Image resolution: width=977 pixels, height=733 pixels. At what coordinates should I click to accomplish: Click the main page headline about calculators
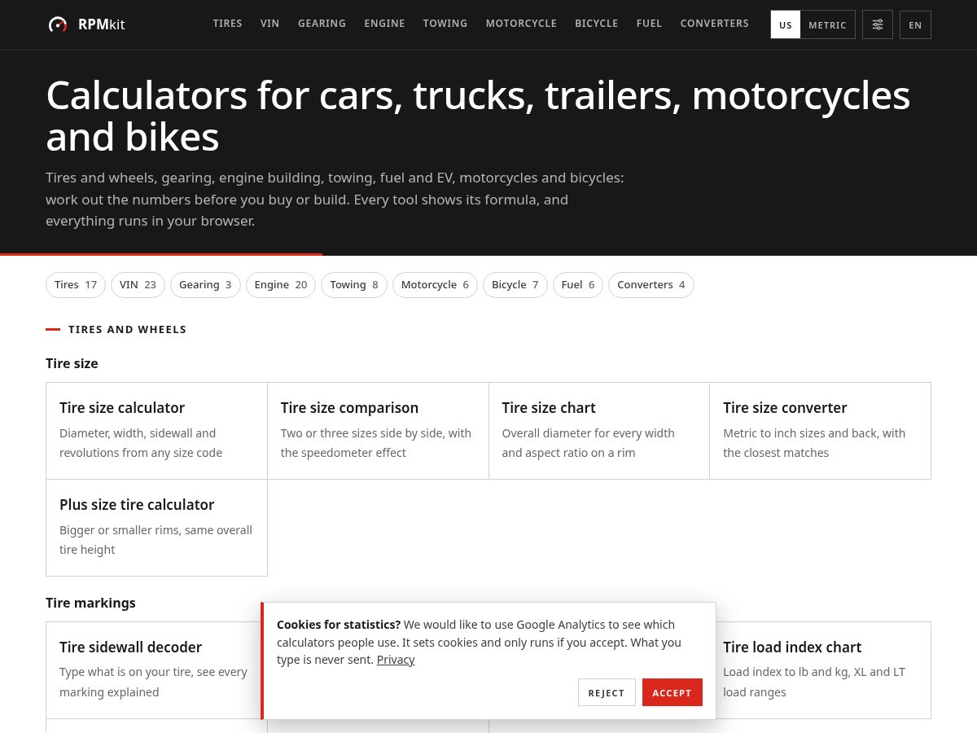click(x=478, y=116)
